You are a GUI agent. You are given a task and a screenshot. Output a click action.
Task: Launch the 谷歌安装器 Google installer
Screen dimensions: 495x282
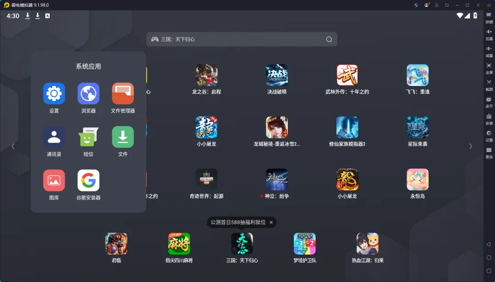pyautogui.click(x=88, y=180)
